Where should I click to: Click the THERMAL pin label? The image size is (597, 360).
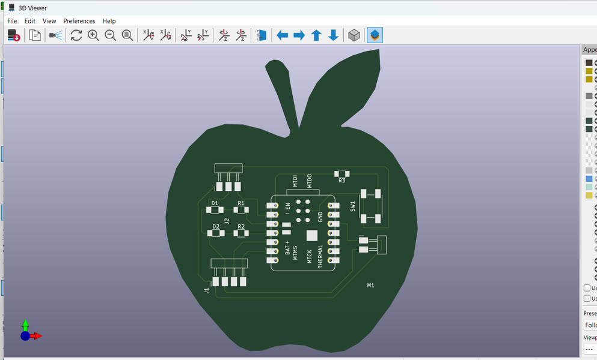[x=320, y=256]
